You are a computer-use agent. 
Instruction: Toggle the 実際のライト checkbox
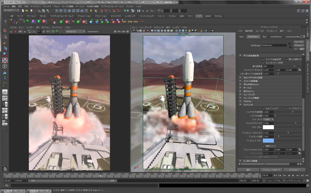(264, 146)
